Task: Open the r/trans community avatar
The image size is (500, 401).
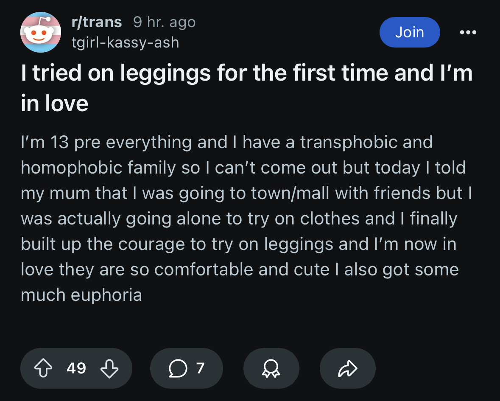Action: pyautogui.click(x=41, y=32)
